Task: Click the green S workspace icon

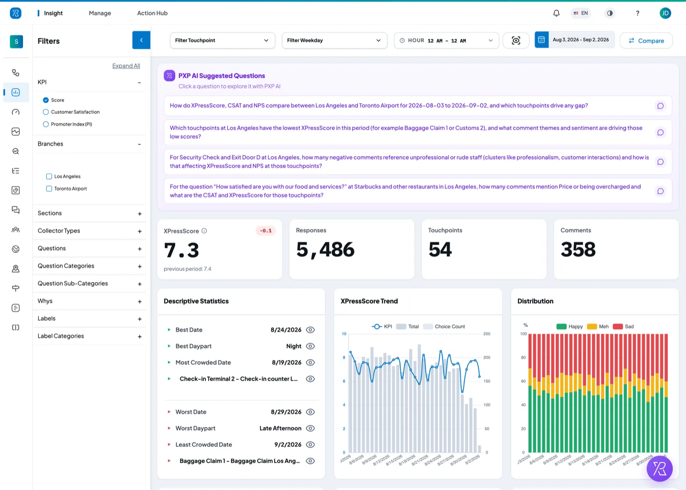Action: 16,41
